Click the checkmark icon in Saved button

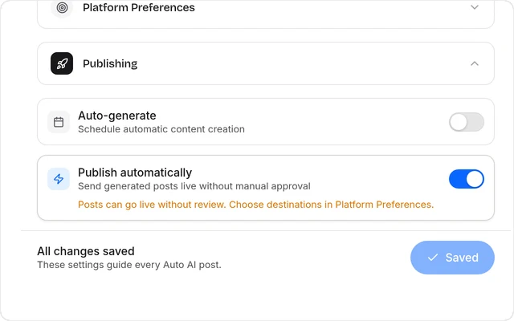coord(433,258)
